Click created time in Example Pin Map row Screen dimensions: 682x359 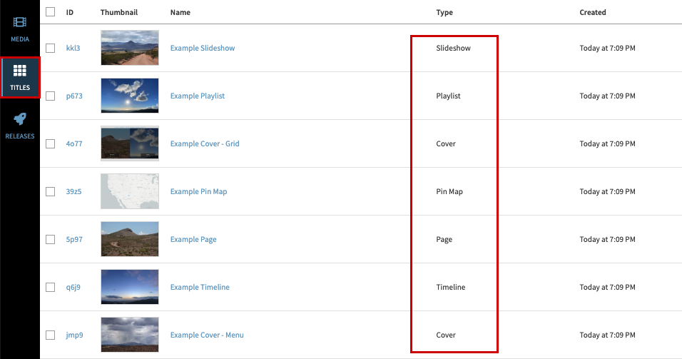click(x=607, y=191)
